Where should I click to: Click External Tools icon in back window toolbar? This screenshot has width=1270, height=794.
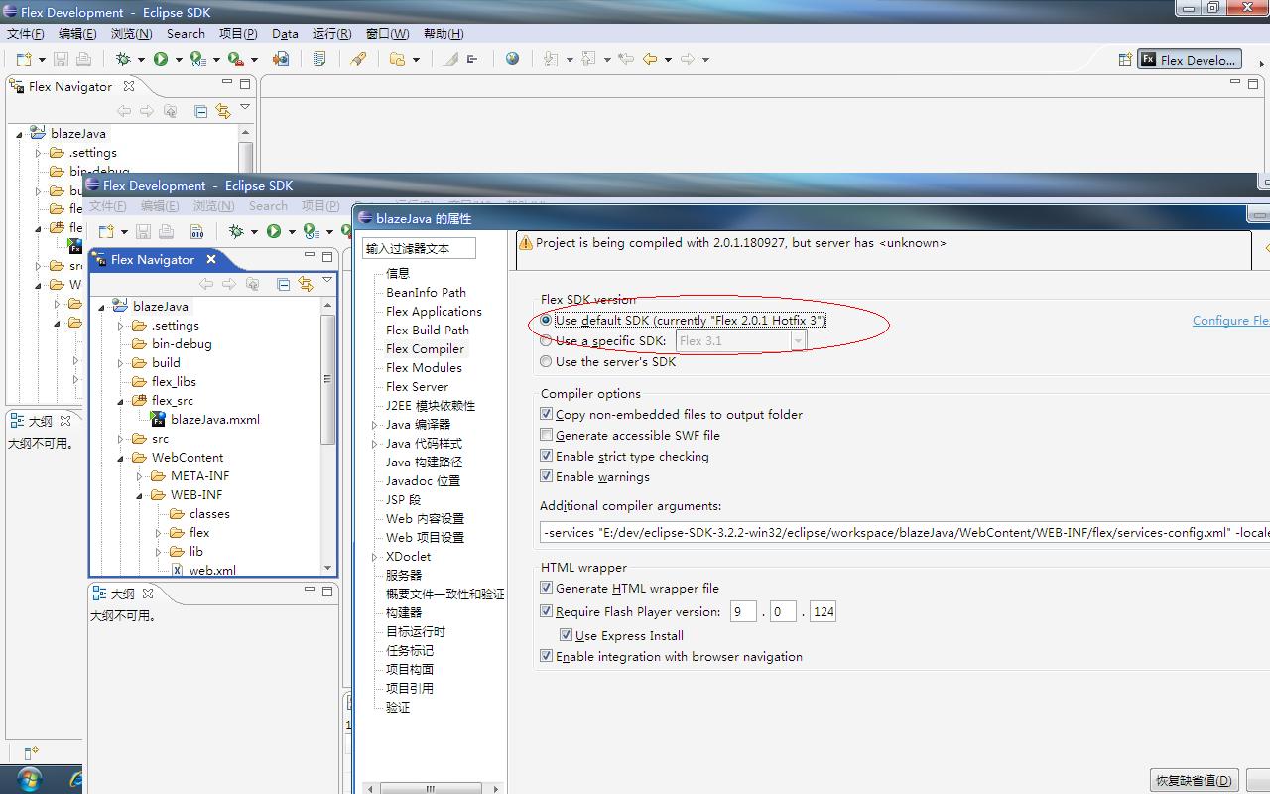tap(236, 60)
